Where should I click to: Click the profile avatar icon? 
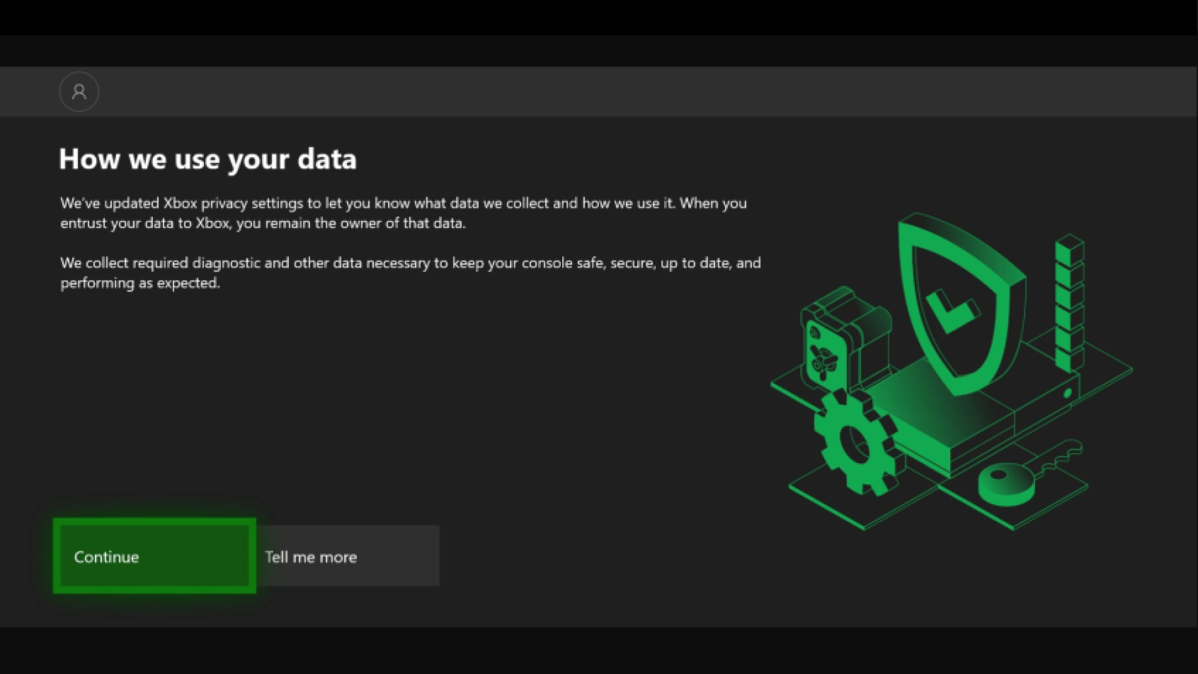point(79,91)
